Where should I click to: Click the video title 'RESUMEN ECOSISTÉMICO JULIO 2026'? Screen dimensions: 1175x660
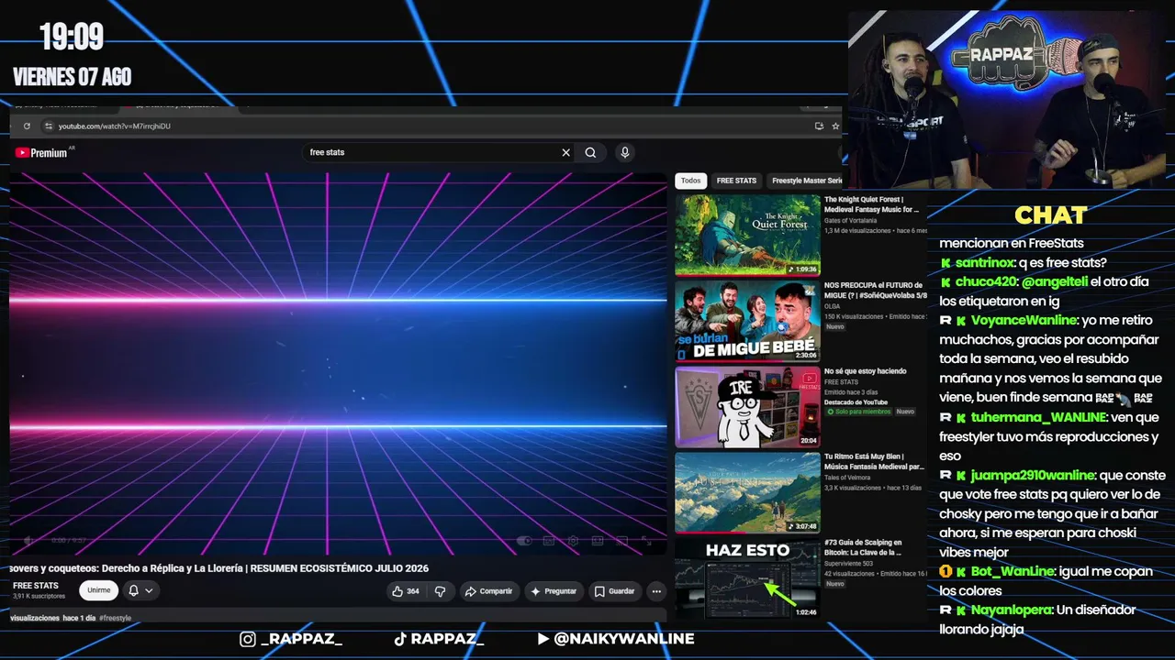pos(340,568)
